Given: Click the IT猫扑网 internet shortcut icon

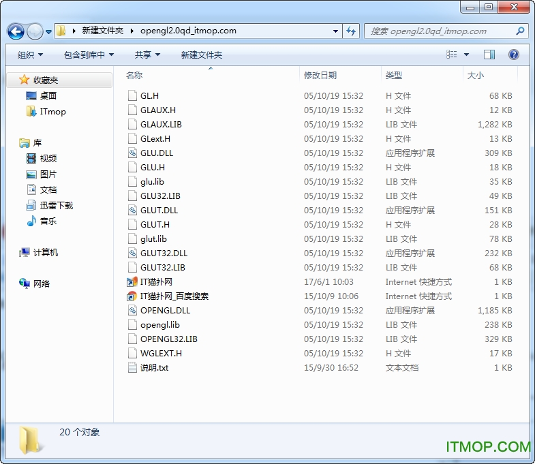Looking at the screenshot, I should coord(133,282).
